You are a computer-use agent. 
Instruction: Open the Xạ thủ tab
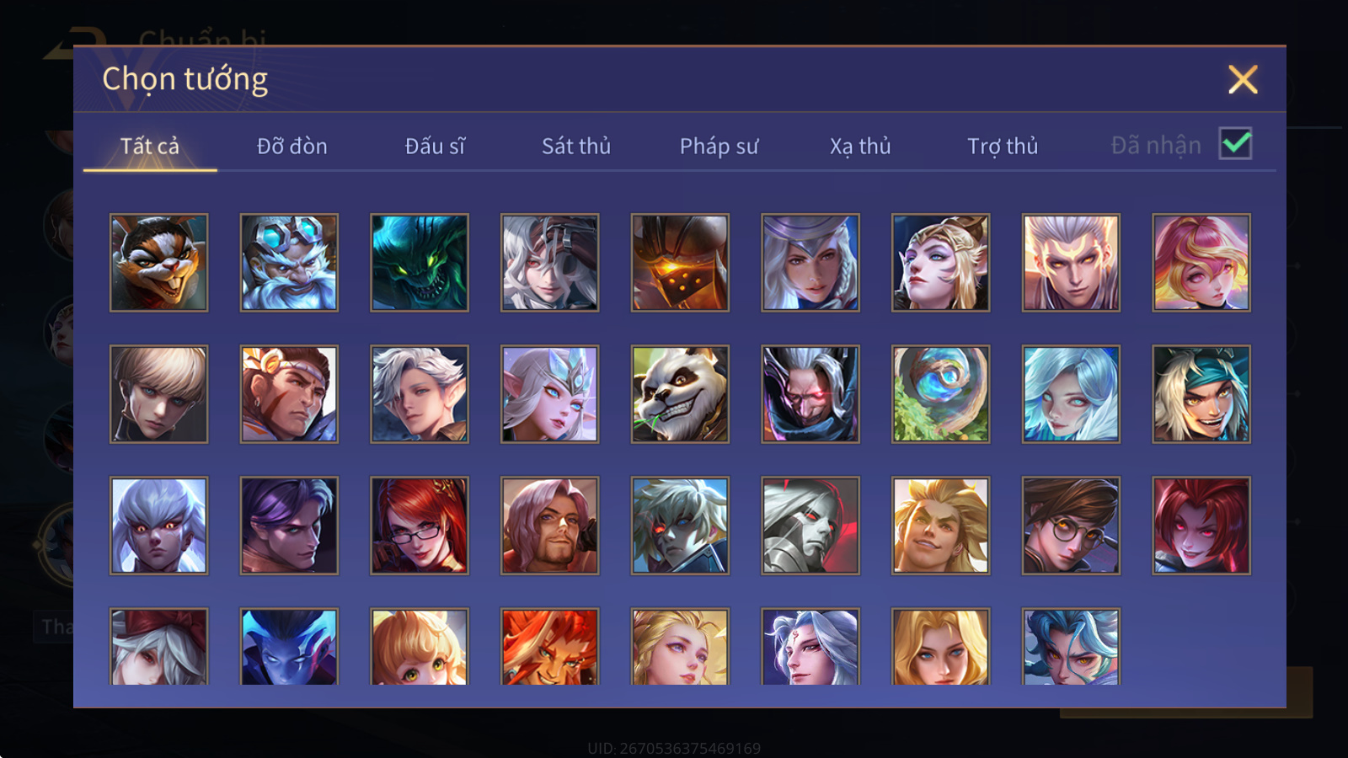[860, 147]
